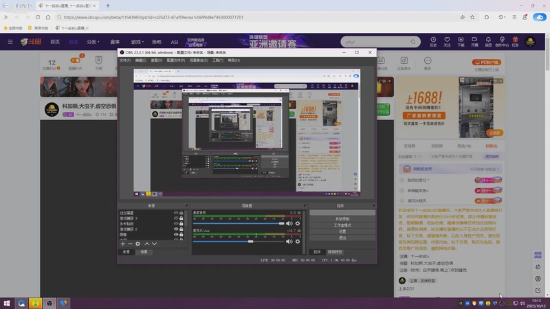Mute the 桌面音频 speaker icon
550x309 pixels.
[289, 224]
